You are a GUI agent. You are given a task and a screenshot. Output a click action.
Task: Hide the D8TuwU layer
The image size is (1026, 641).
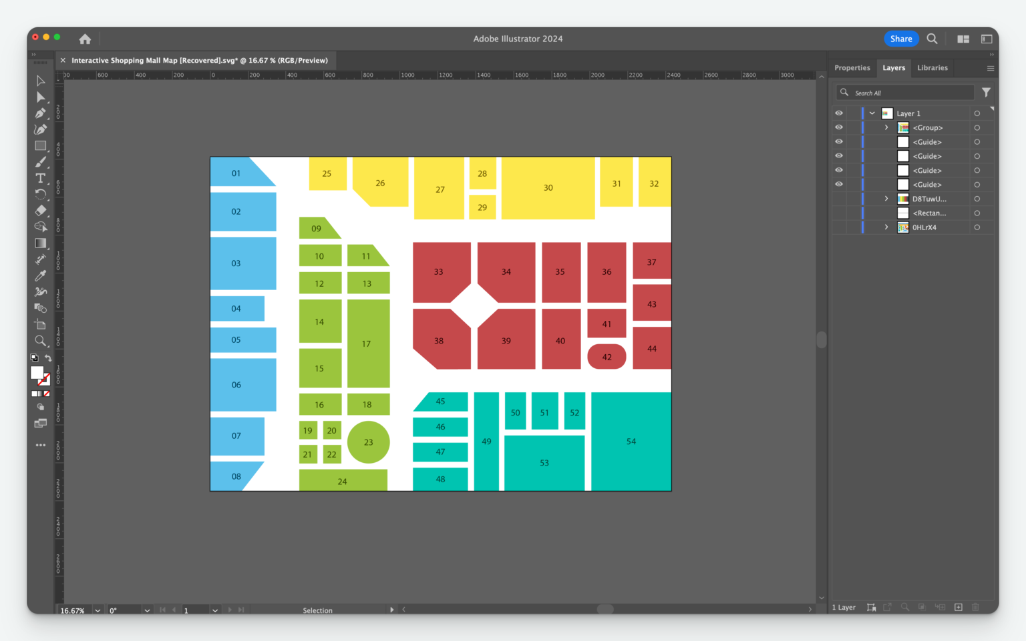point(839,198)
